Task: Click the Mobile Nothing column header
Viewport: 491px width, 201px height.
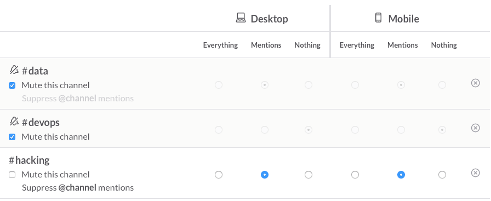Action: tap(444, 45)
